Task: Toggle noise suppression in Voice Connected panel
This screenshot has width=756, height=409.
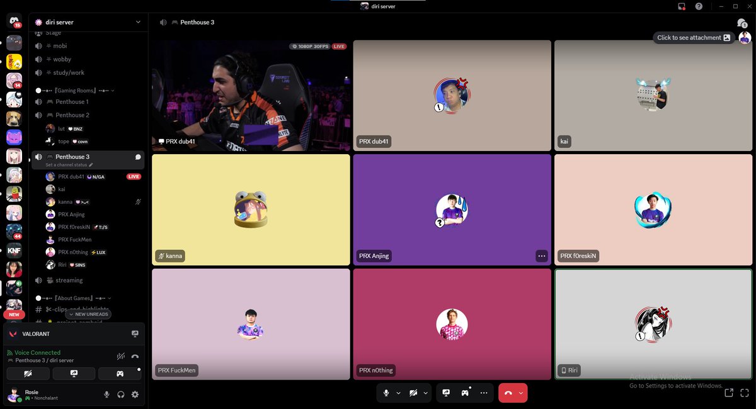Action: tap(120, 356)
